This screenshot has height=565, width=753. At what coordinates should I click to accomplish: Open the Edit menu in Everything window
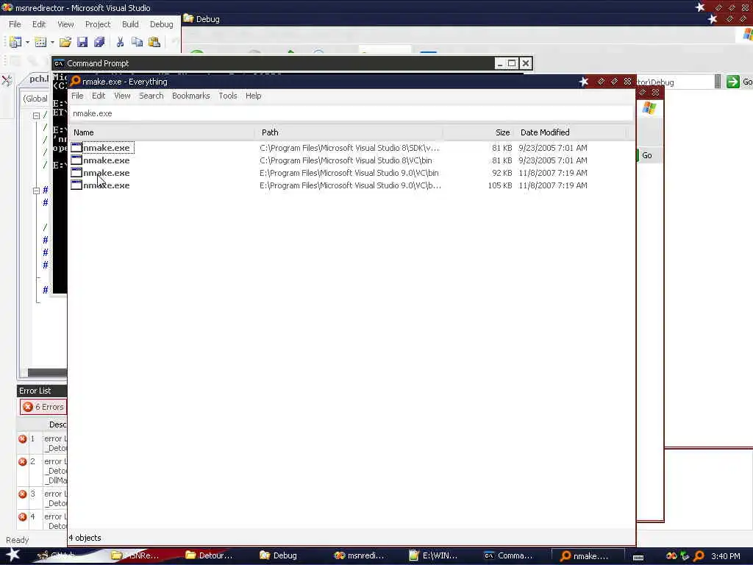coord(99,96)
